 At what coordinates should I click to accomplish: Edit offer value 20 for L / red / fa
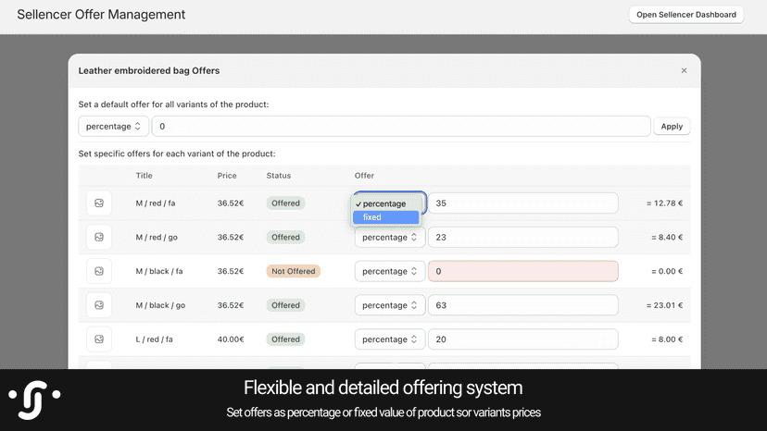tap(522, 339)
